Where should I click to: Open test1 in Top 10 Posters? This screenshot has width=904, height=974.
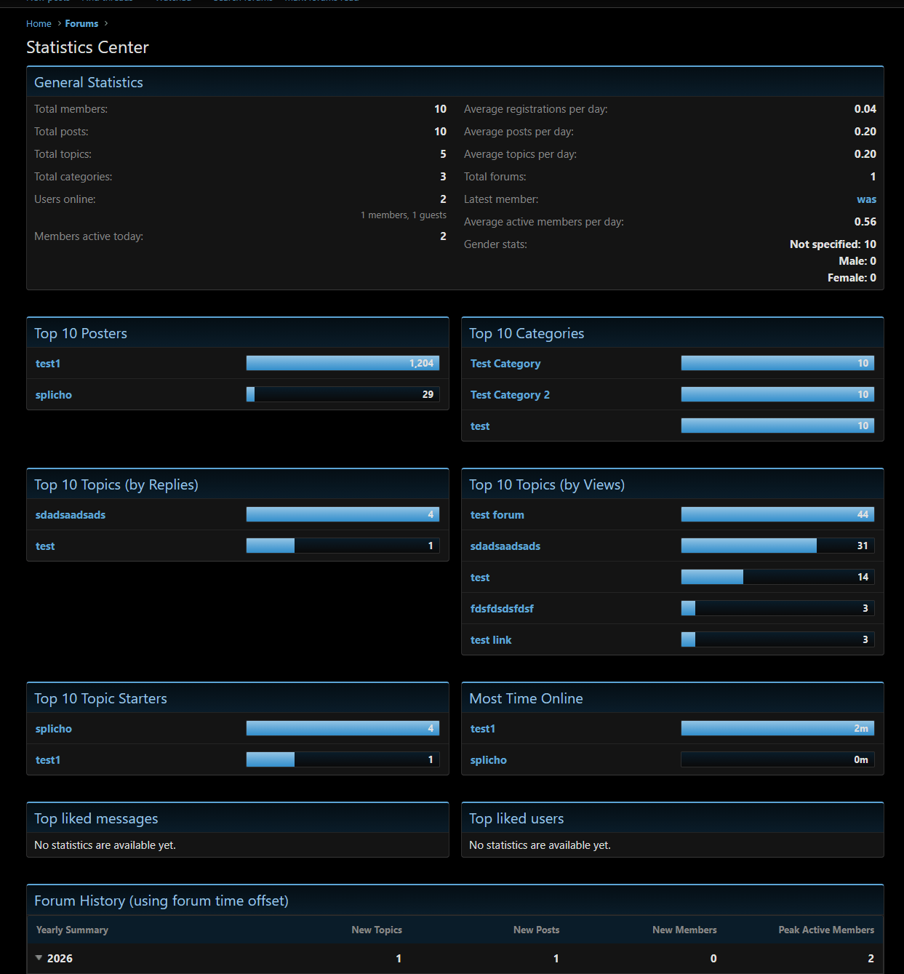point(48,364)
